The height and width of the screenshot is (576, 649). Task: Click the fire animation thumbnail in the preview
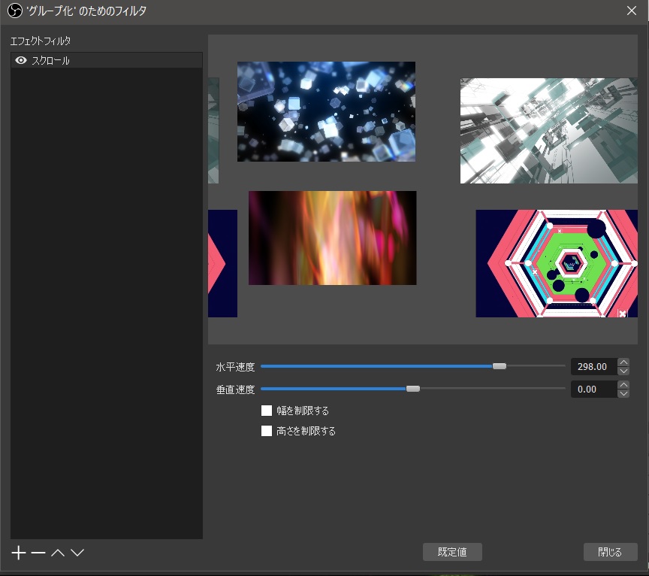(332, 238)
